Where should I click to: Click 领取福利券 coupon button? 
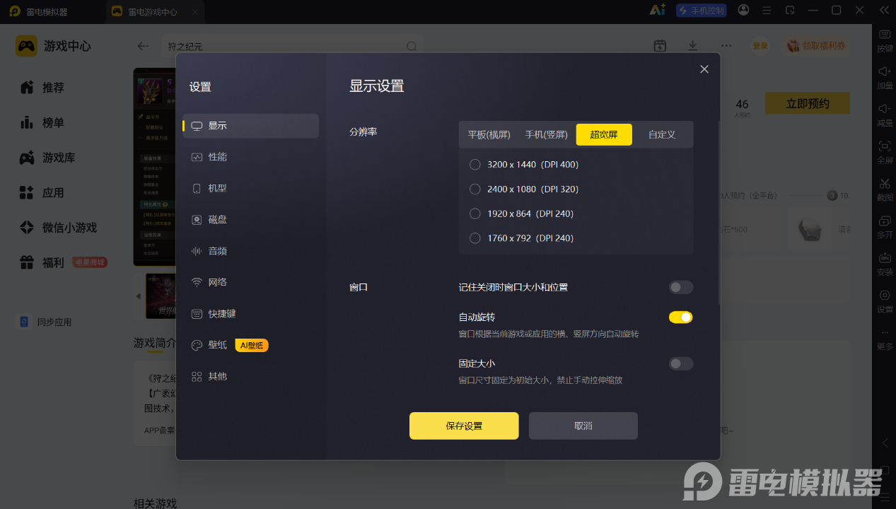[817, 46]
